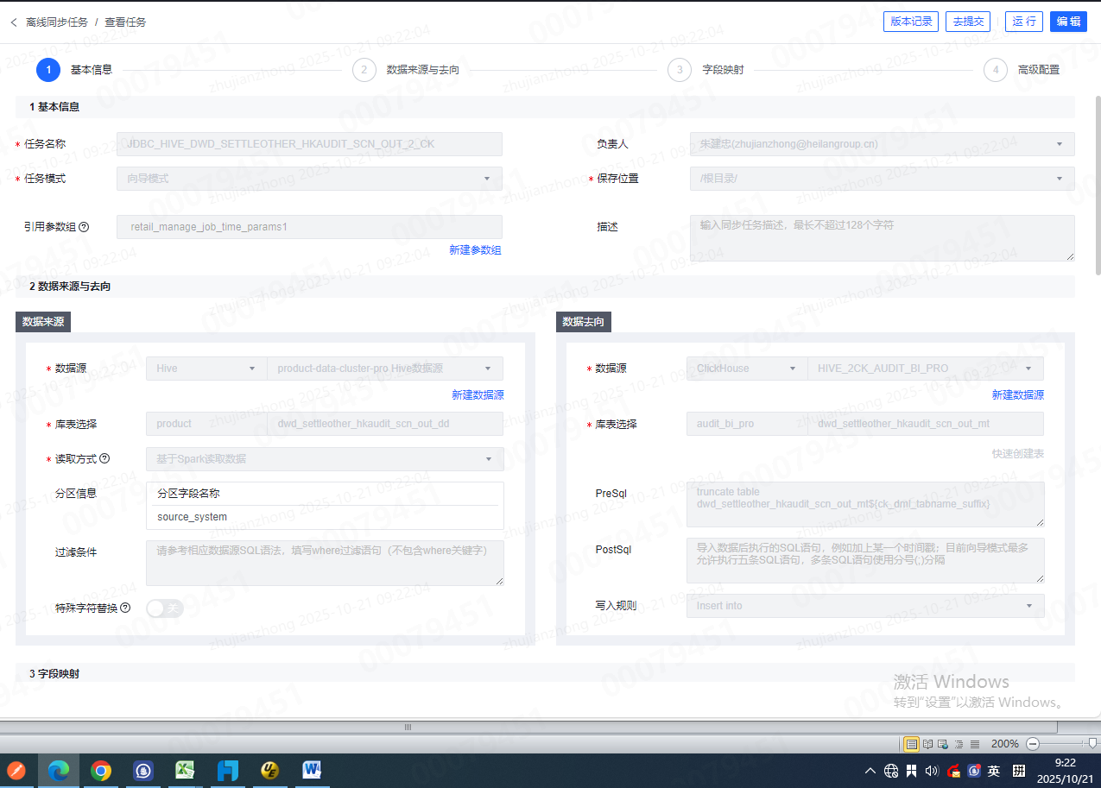Viewport: 1101px width, 788px height.
Task: Click the back arrow beside 离线同步任务
Action: [14, 22]
